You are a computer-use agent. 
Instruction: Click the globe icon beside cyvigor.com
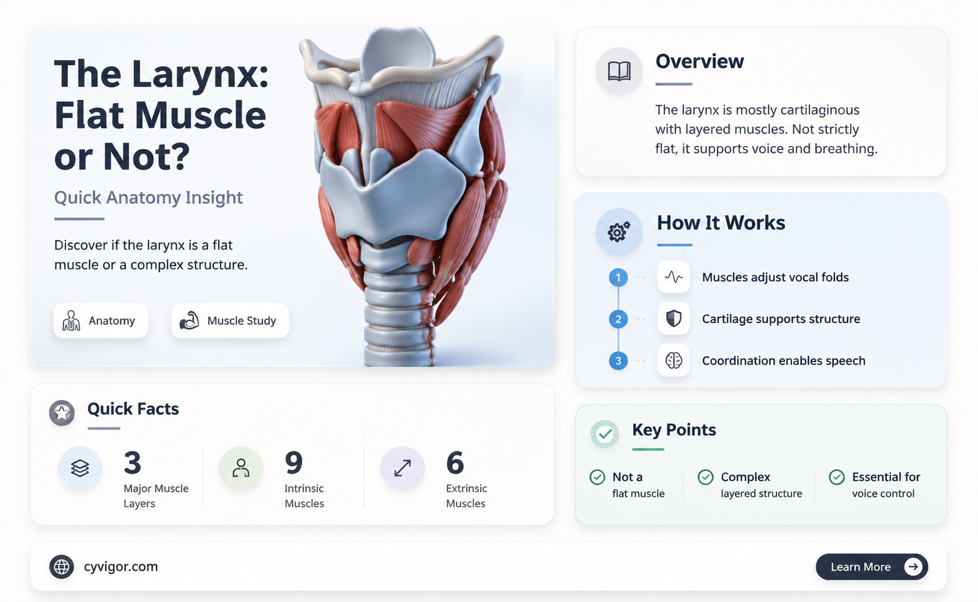[x=62, y=567]
